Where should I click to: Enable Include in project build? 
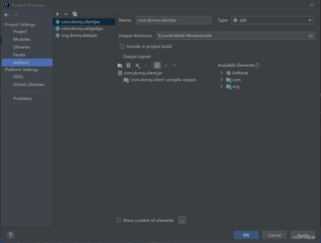click(122, 46)
